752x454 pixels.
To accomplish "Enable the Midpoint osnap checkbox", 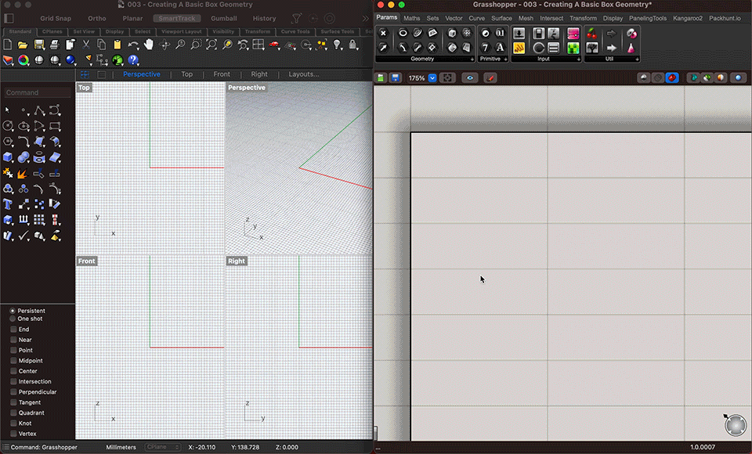I will point(13,361).
